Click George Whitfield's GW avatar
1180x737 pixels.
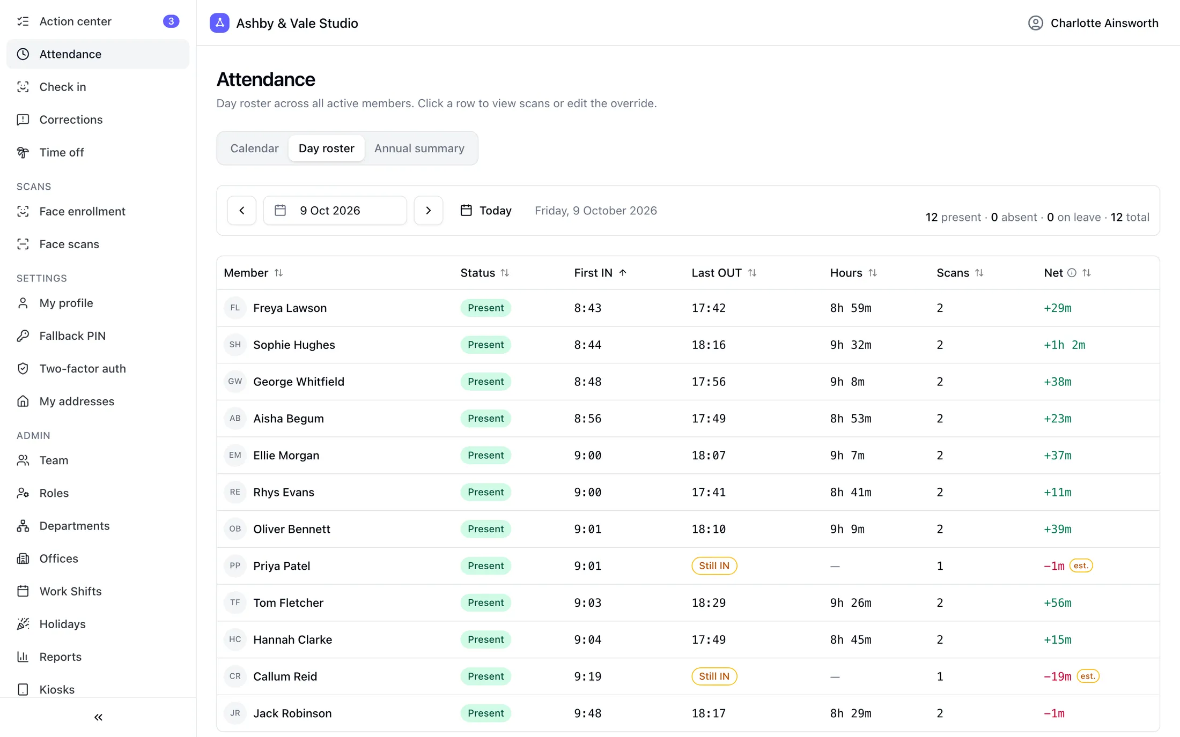[235, 382]
